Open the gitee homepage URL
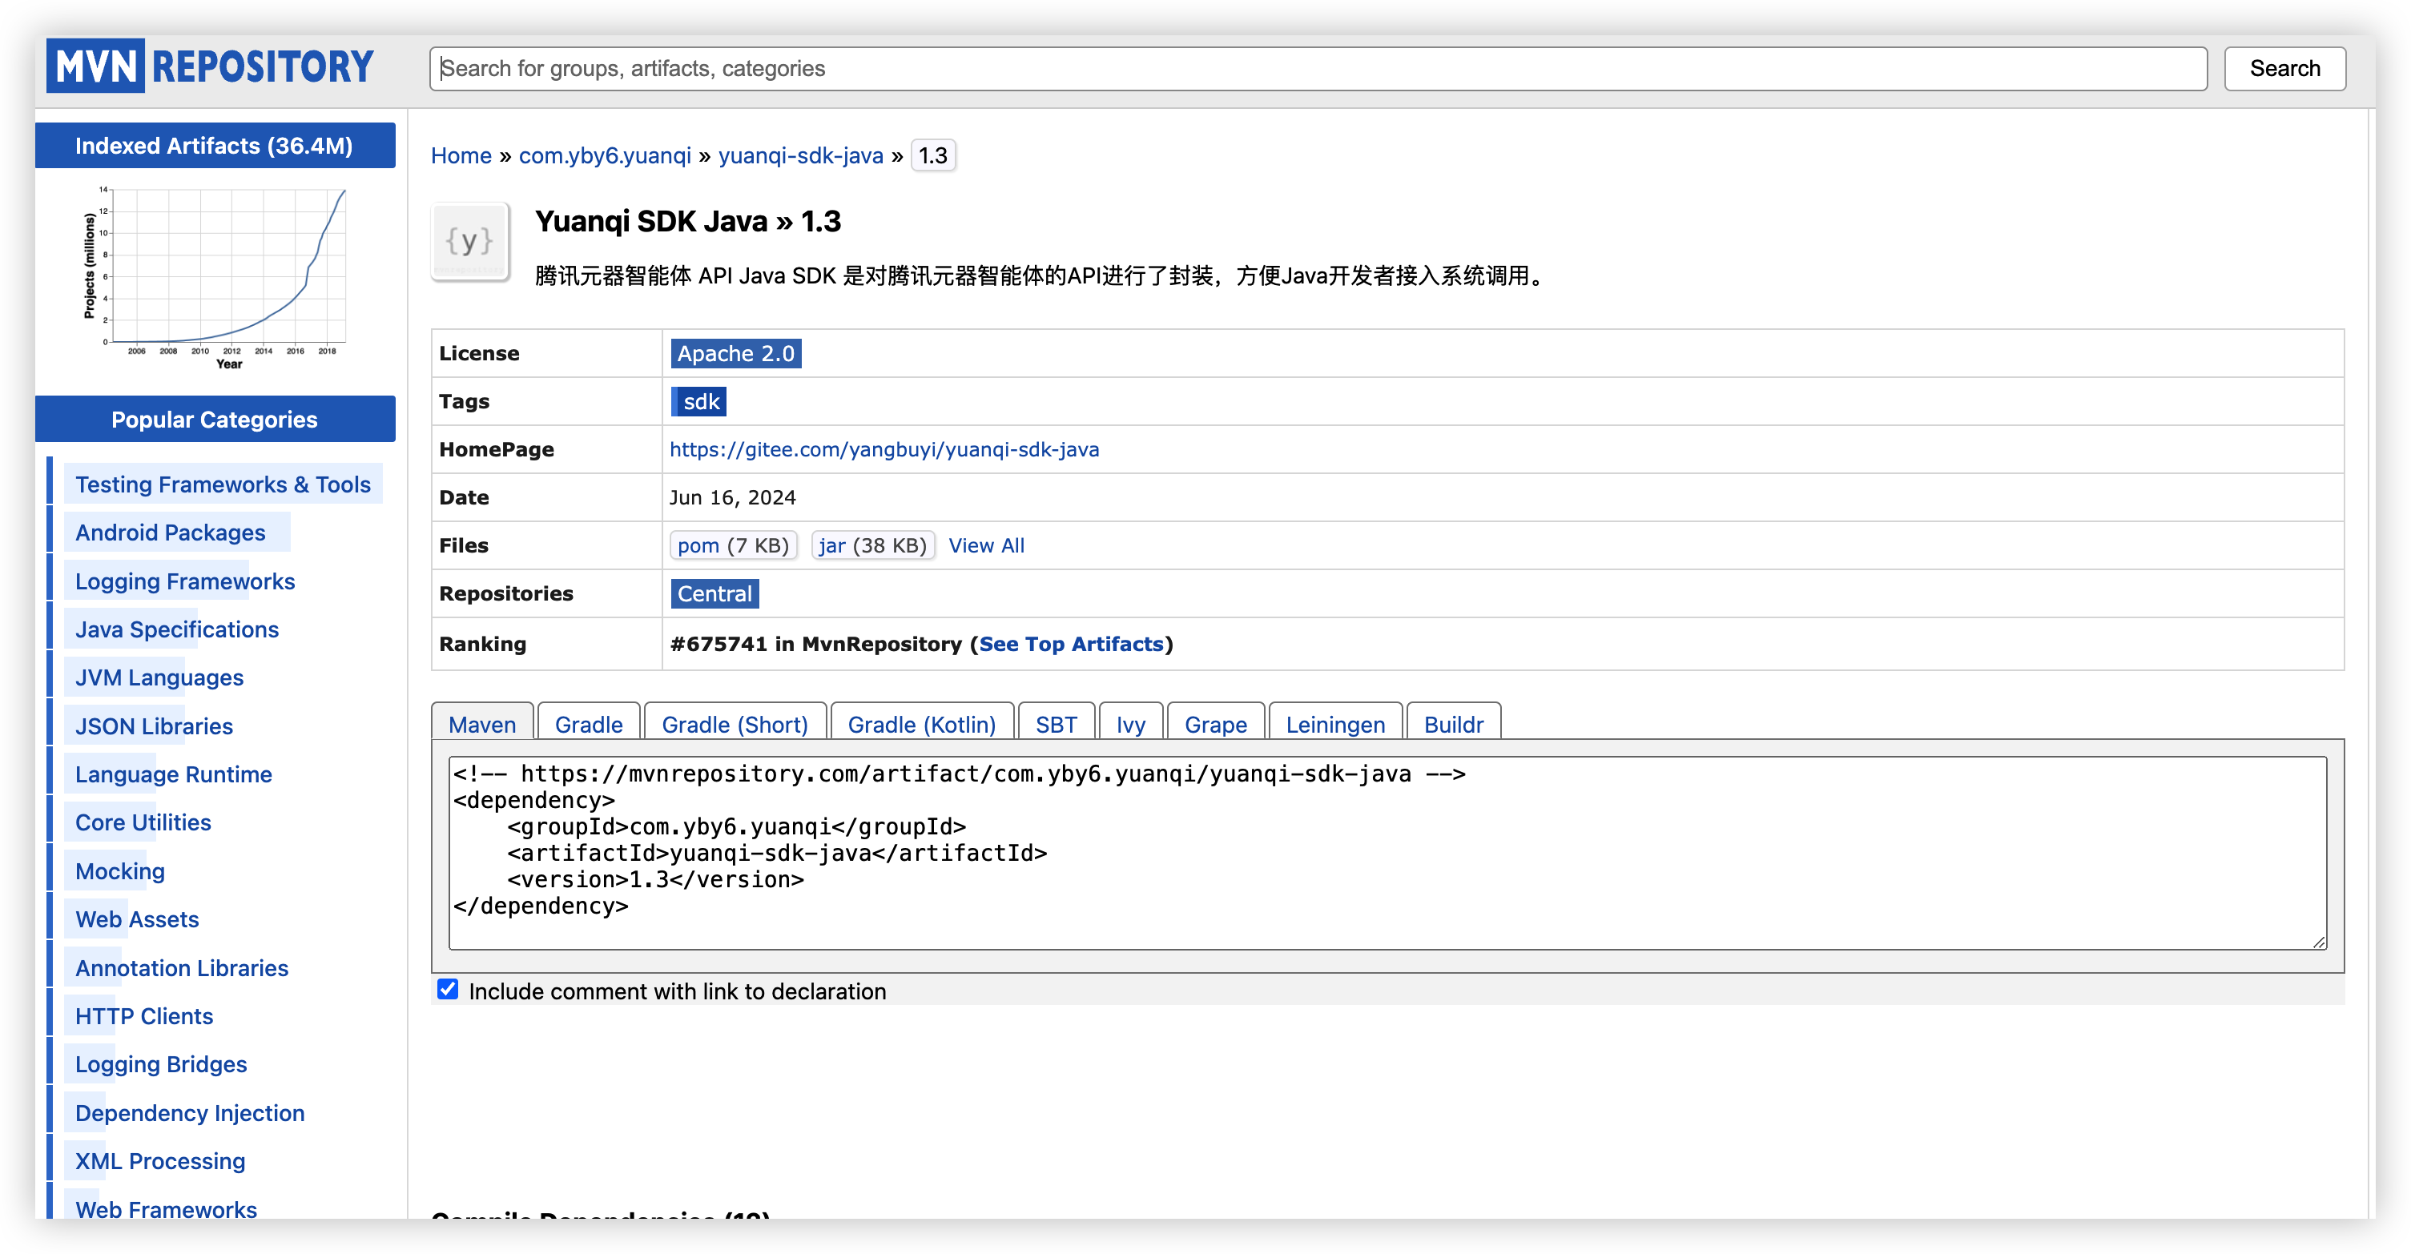The height and width of the screenshot is (1254, 2411). pyautogui.click(x=883, y=449)
